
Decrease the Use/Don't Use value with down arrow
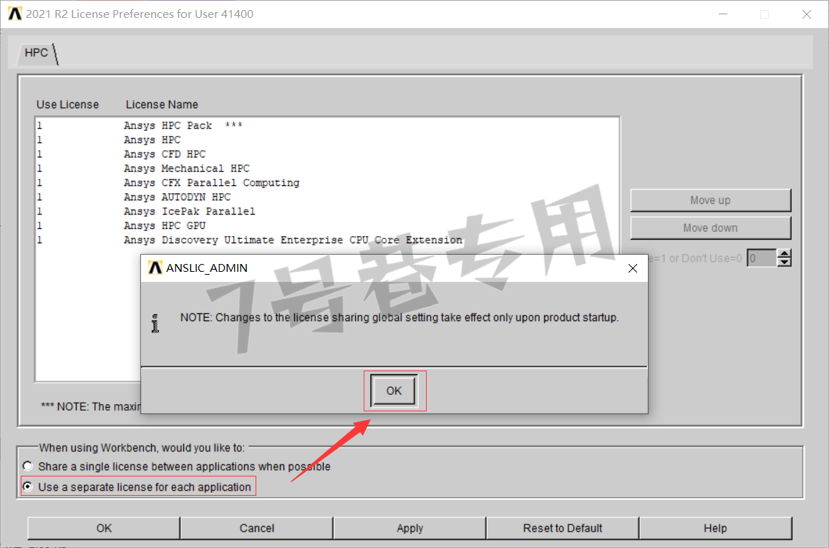point(785,262)
